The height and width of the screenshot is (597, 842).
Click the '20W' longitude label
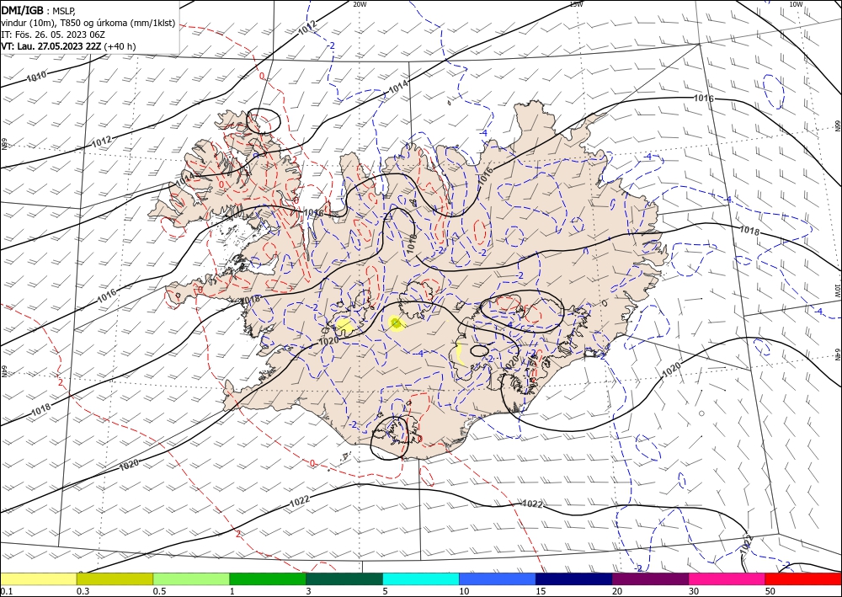pyautogui.click(x=360, y=4)
